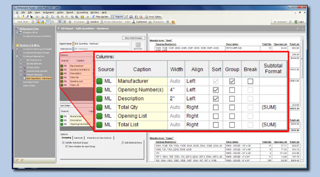Click {SUM} in the Total Qty row
Screen dimensions: 320x177
(269, 107)
